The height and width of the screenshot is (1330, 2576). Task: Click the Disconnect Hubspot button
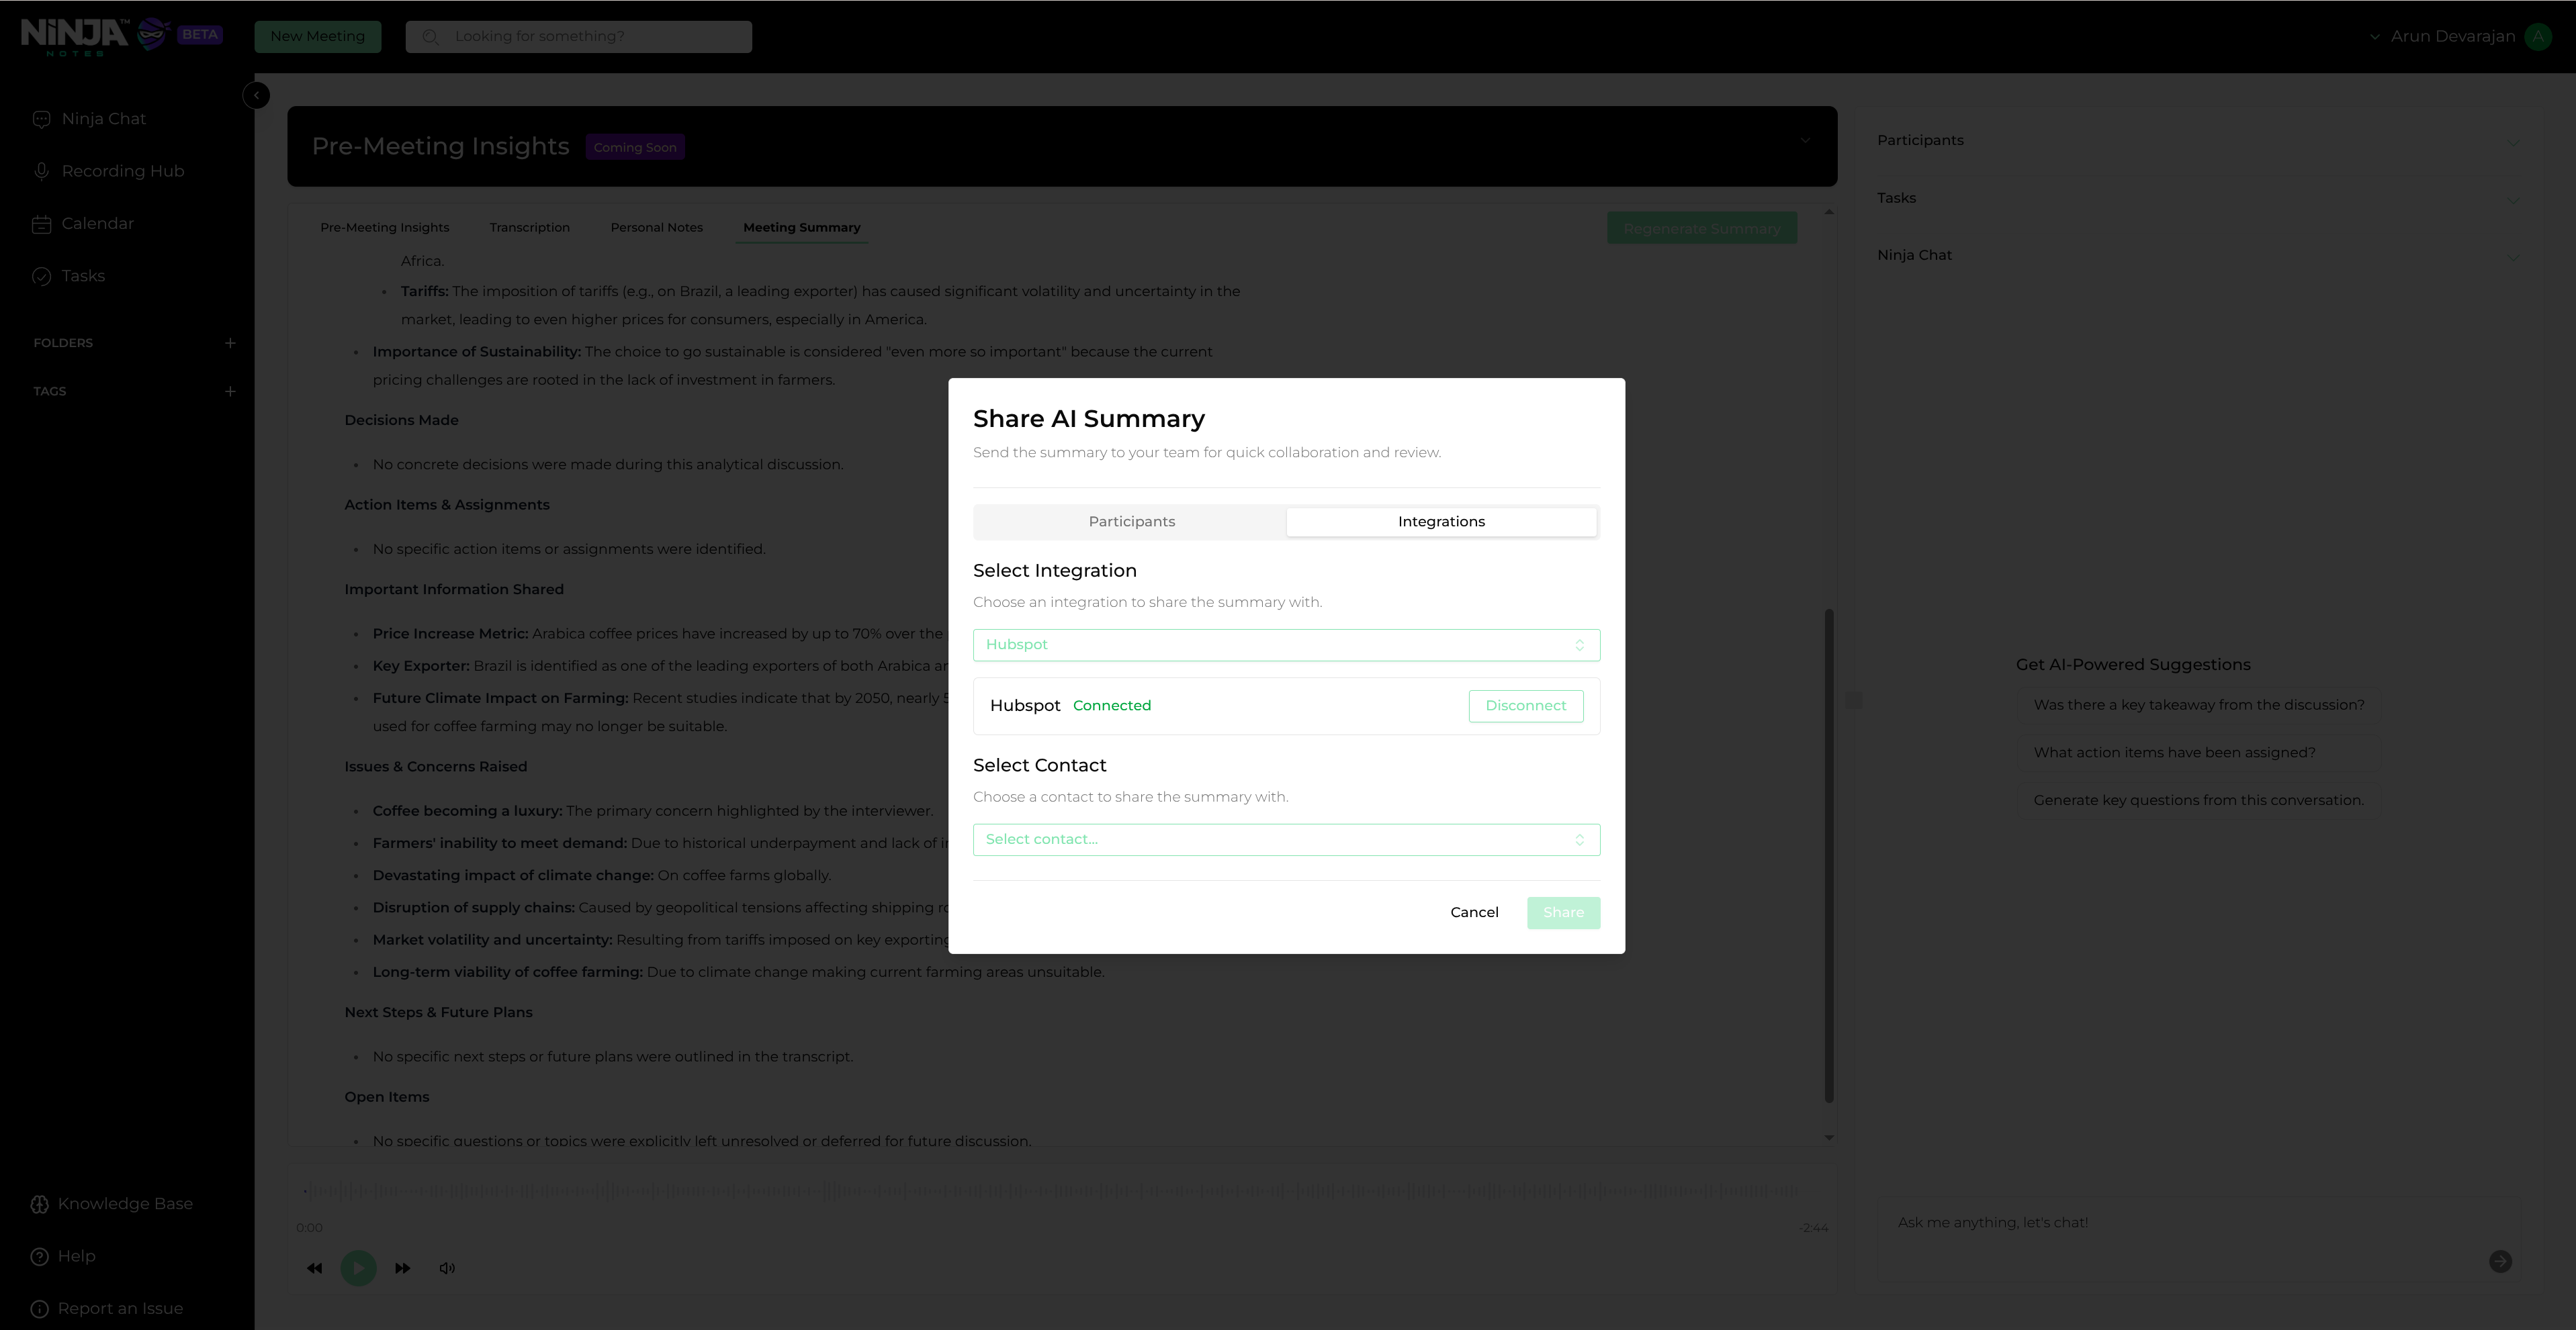(1525, 706)
